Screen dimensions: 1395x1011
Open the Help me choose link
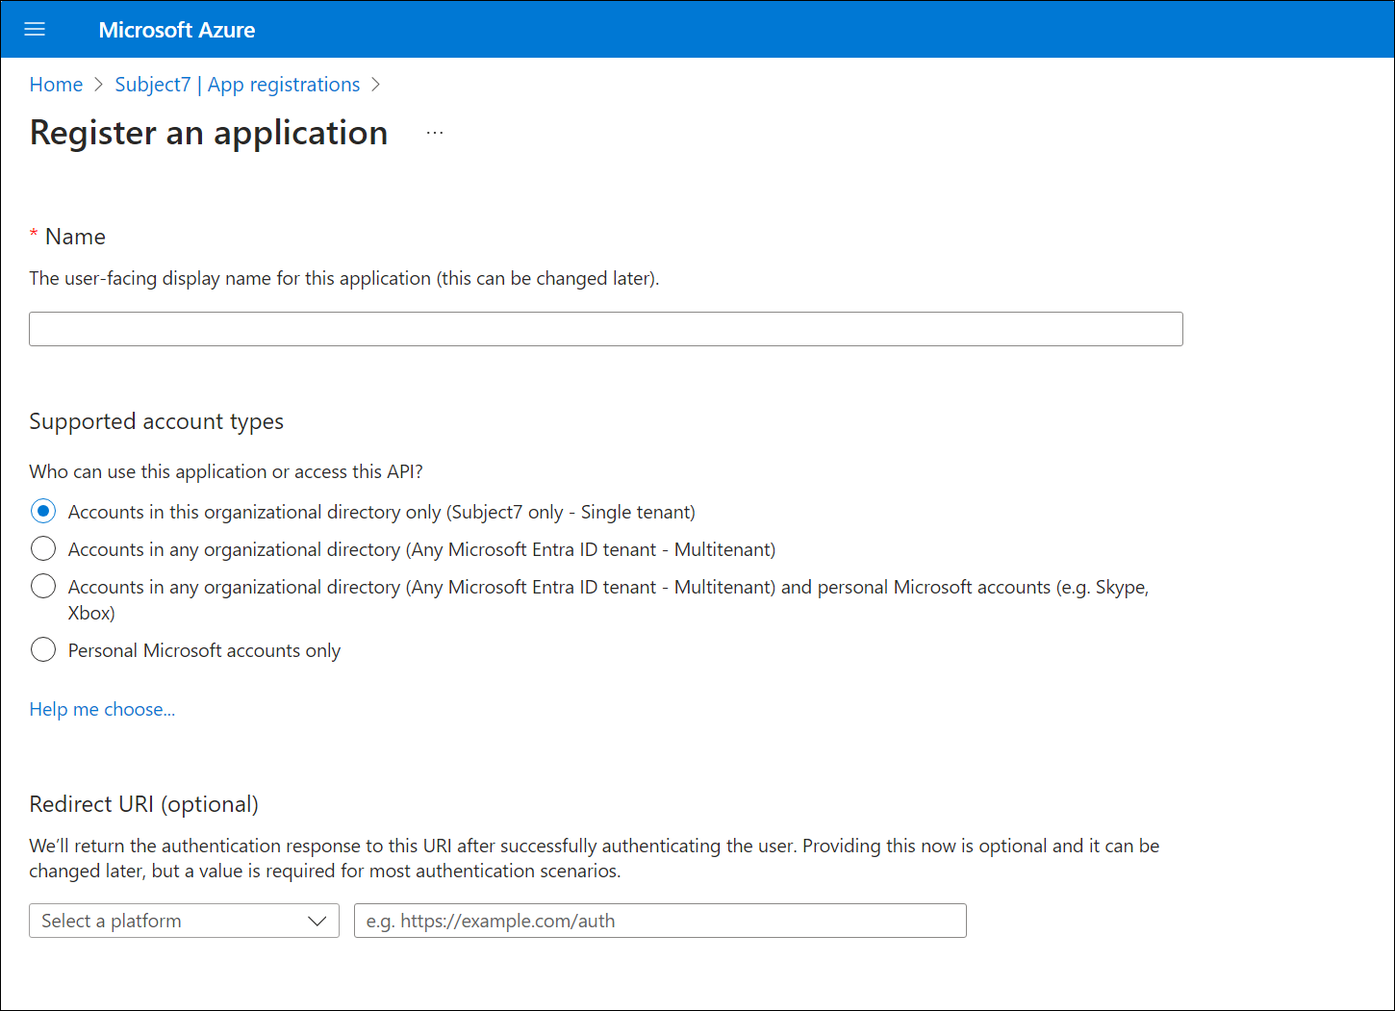102,709
